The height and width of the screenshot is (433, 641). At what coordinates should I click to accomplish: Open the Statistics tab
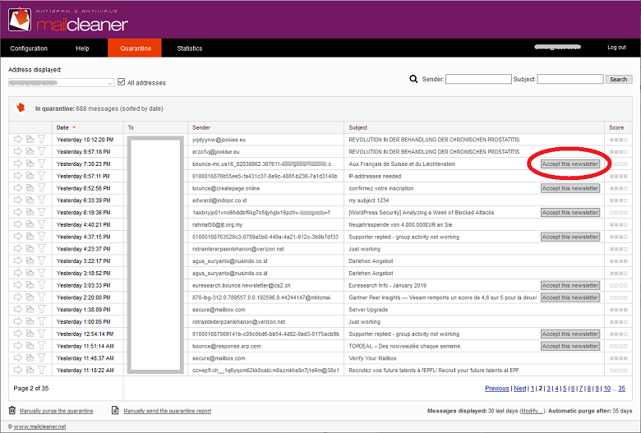click(x=190, y=48)
